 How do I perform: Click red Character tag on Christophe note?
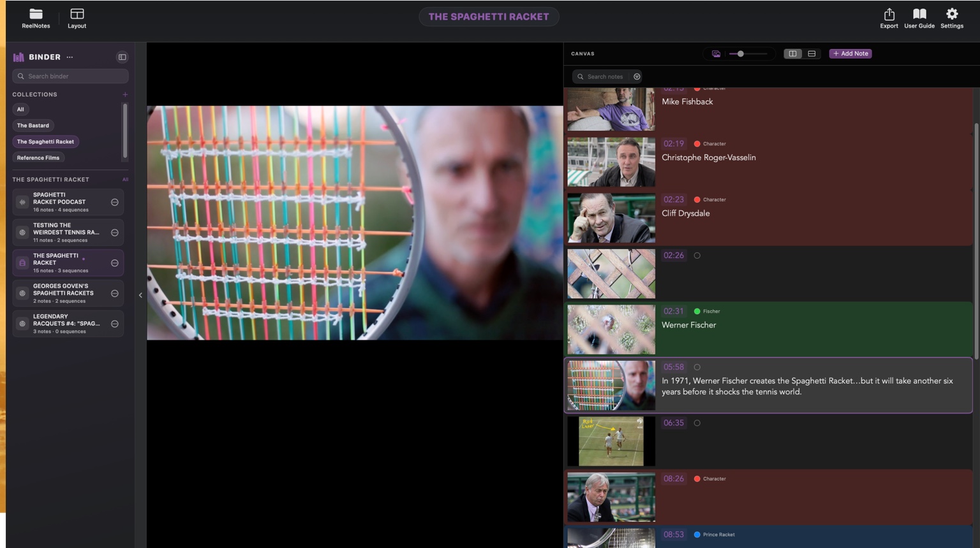(x=710, y=144)
